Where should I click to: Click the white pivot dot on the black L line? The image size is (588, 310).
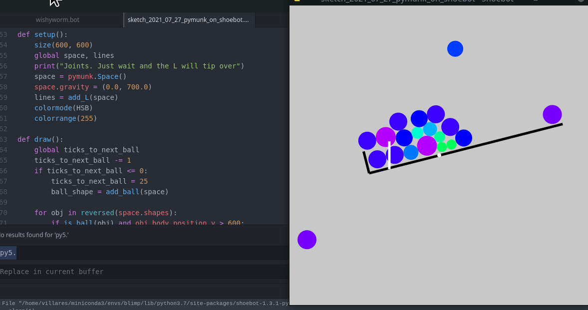(439, 155)
